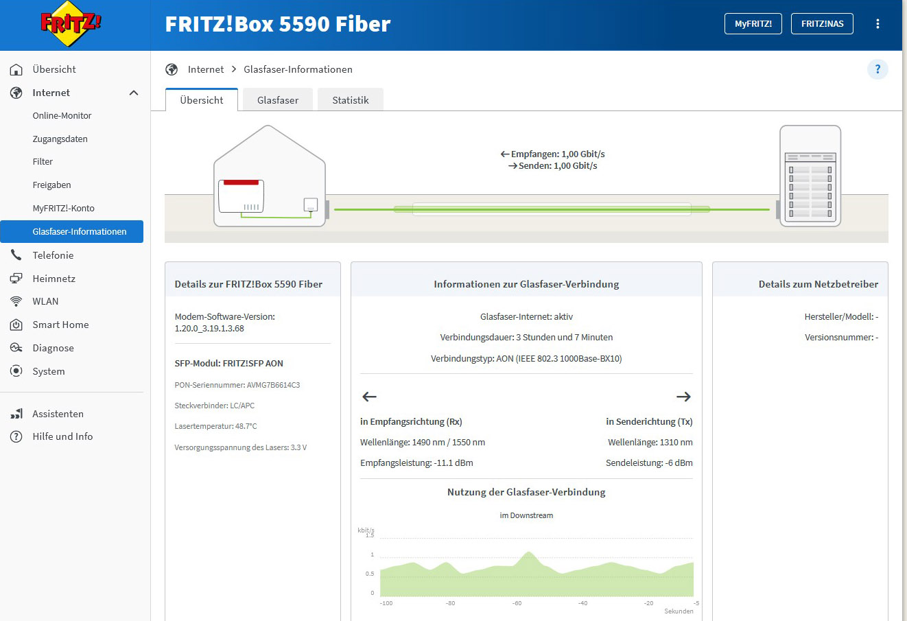The width and height of the screenshot is (907, 621).
Task: Click the Assistenten icon
Action: click(x=16, y=414)
